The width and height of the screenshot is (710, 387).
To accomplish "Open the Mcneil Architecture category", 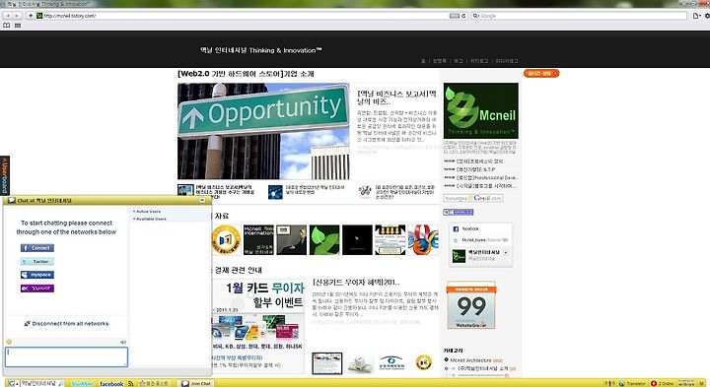I will pyautogui.click(x=471, y=360).
